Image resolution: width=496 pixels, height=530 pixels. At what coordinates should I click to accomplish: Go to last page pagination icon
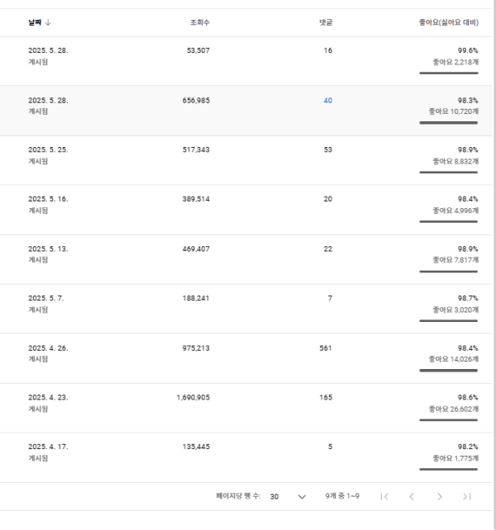467,496
